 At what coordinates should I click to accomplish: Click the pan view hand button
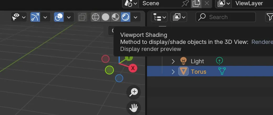coord(134,107)
